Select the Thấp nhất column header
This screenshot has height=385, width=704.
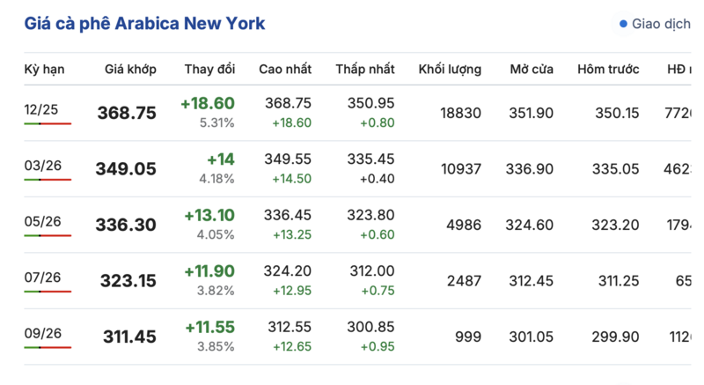tap(365, 69)
